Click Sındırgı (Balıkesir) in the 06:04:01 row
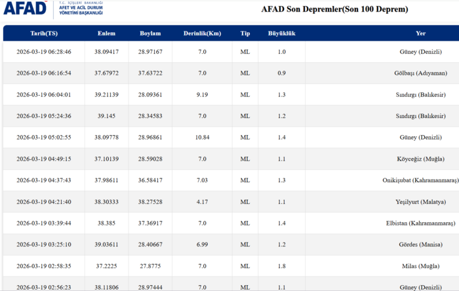The image size is (459, 291). point(421,95)
